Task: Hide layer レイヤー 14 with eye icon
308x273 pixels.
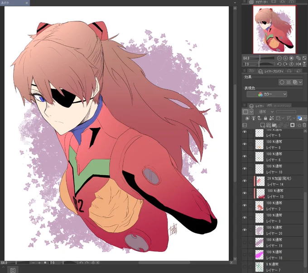Action: pos(245,181)
